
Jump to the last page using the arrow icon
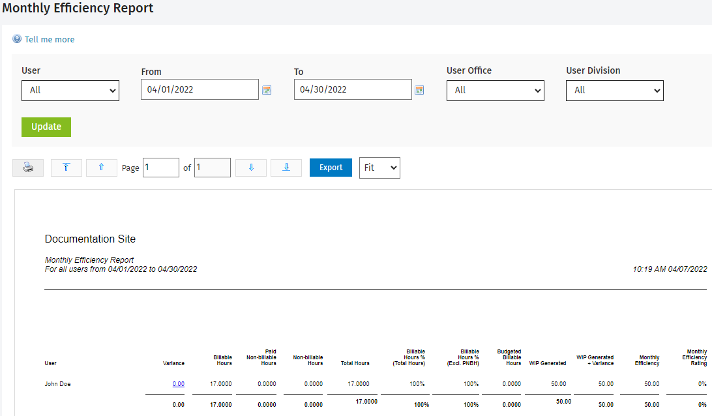tap(286, 168)
